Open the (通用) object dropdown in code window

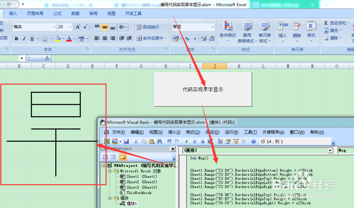(x=330, y=150)
